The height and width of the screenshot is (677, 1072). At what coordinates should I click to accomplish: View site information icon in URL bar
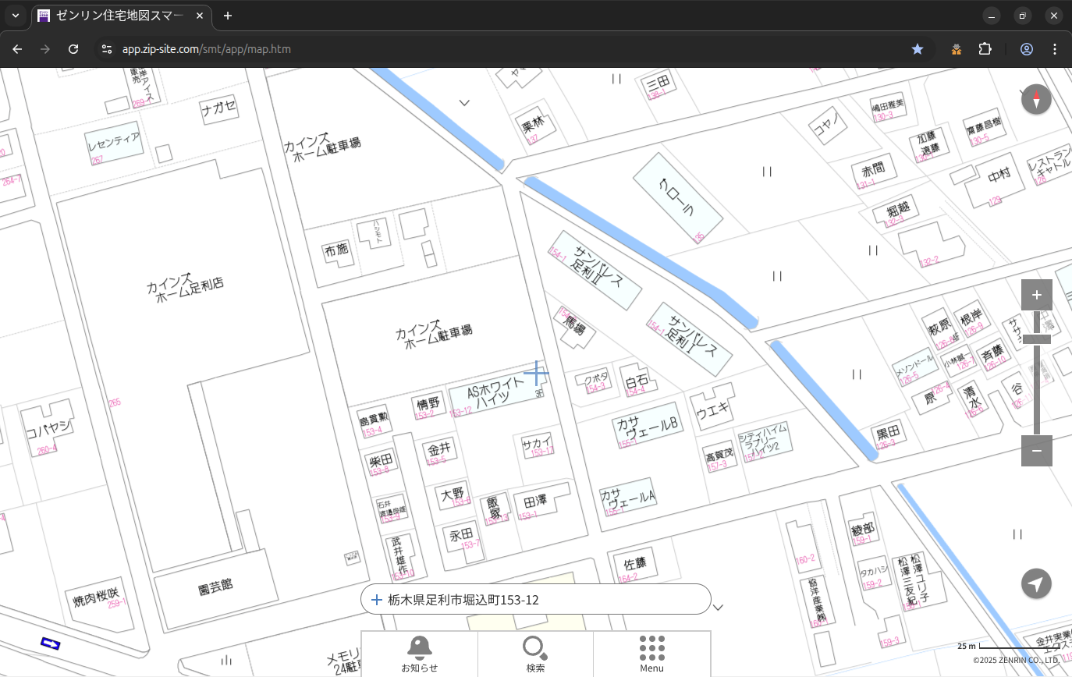coord(107,49)
